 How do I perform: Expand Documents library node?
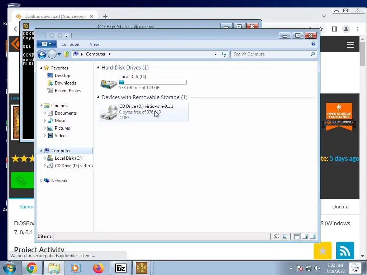45,113
